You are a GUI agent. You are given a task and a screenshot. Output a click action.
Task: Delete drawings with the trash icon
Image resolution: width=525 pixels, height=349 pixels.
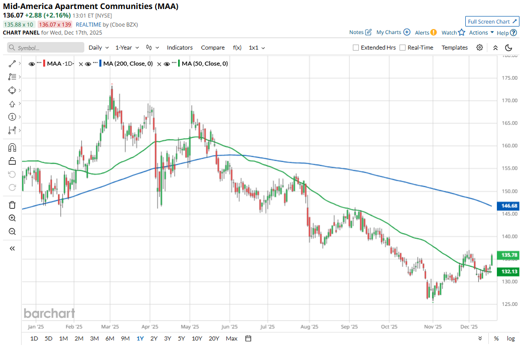[12, 205]
